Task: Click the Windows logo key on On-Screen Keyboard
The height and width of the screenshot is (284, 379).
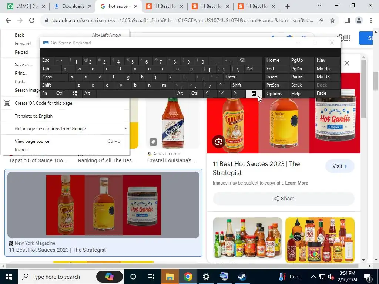Action: (x=75, y=94)
